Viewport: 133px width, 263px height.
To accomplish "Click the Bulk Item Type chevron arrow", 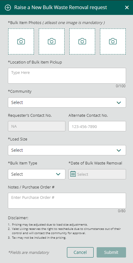I will (58, 174).
